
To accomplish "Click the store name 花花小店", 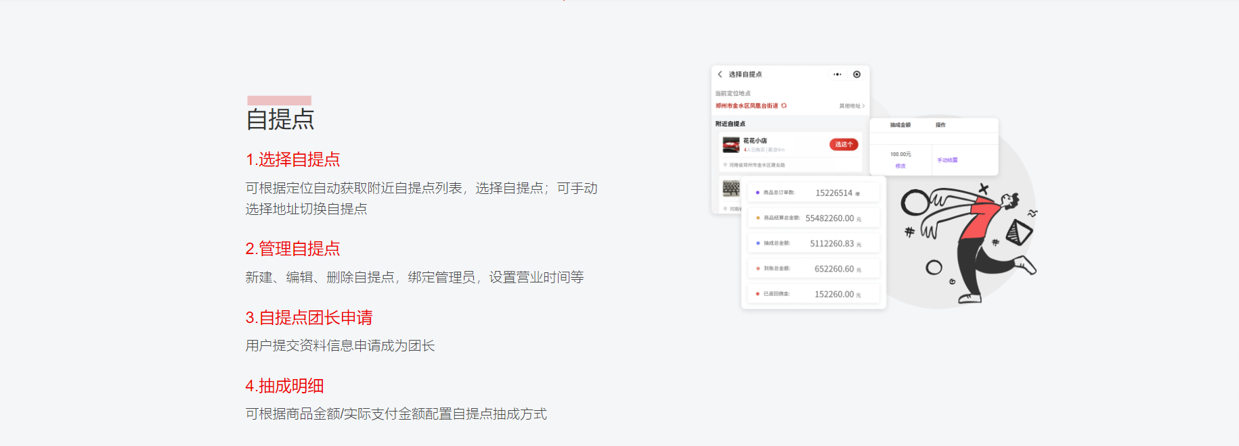I will tap(755, 141).
